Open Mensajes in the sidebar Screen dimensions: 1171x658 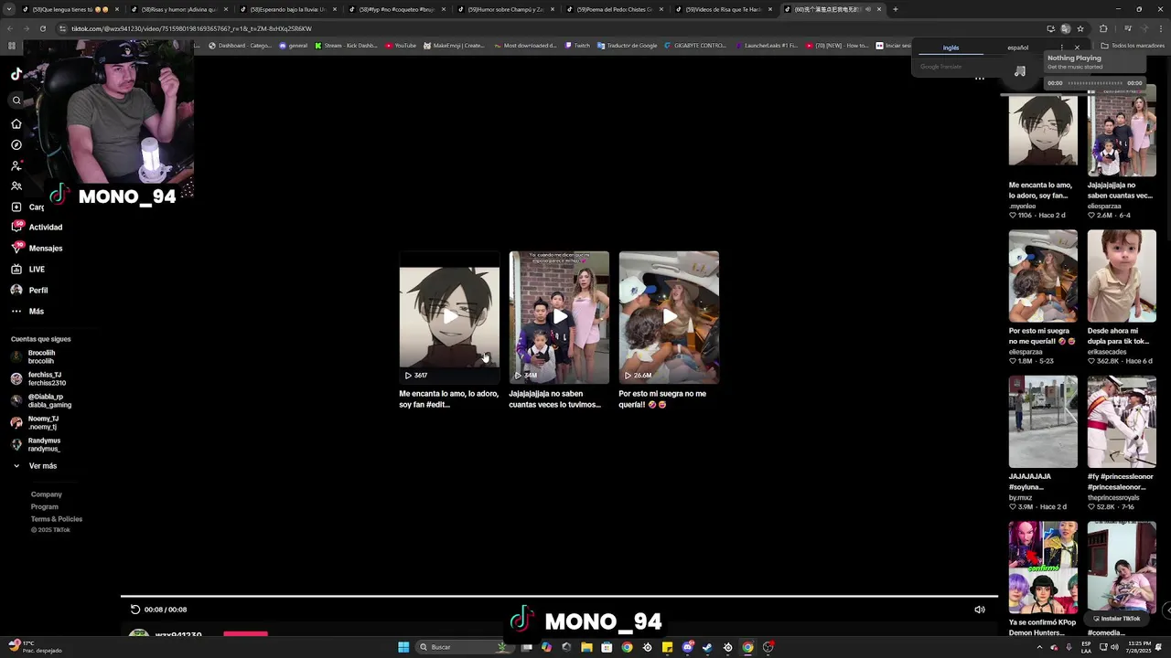pyautogui.click(x=37, y=249)
